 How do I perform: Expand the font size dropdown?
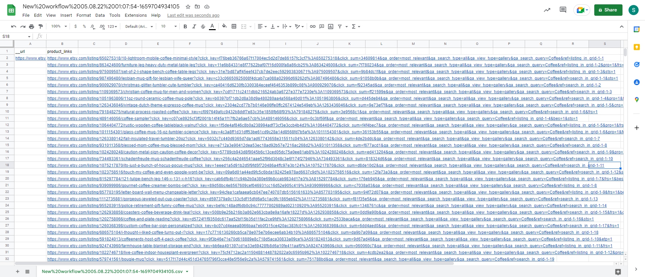click(x=169, y=26)
